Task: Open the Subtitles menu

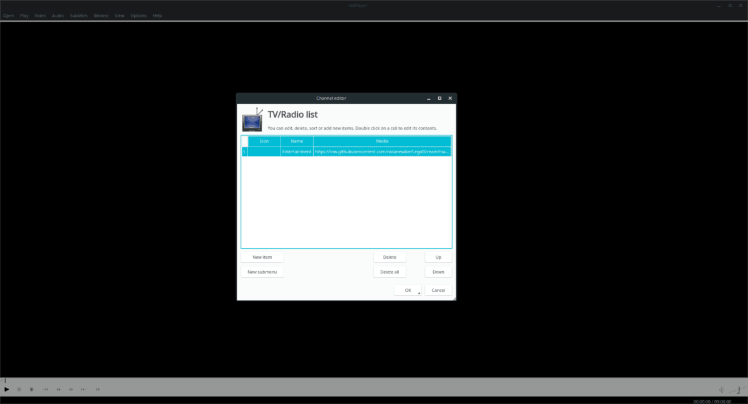Action: [x=79, y=16]
